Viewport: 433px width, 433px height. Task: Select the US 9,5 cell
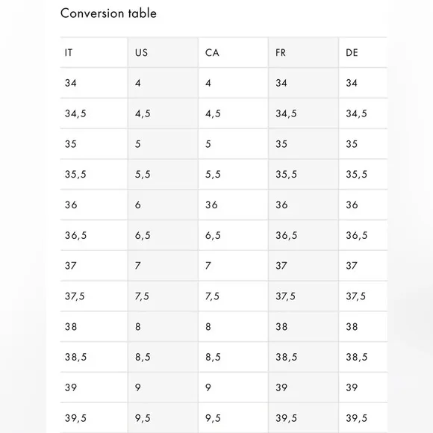163,418
